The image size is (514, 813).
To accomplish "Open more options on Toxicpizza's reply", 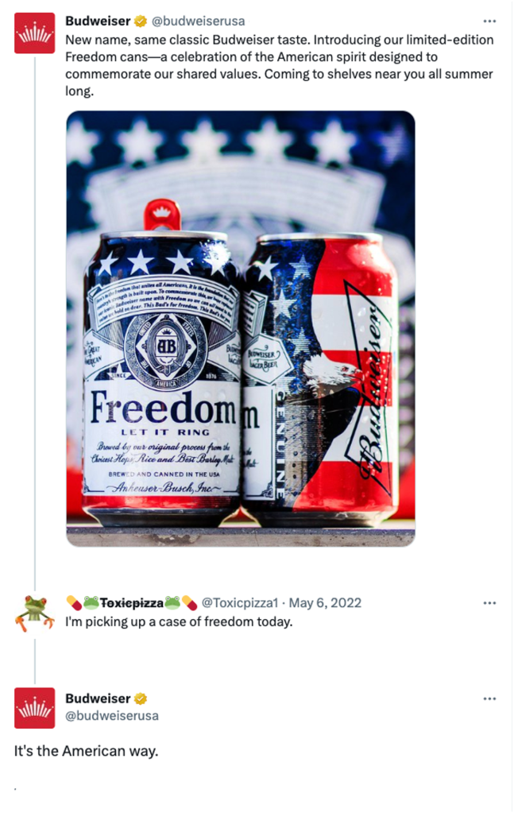I will click(489, 603).
